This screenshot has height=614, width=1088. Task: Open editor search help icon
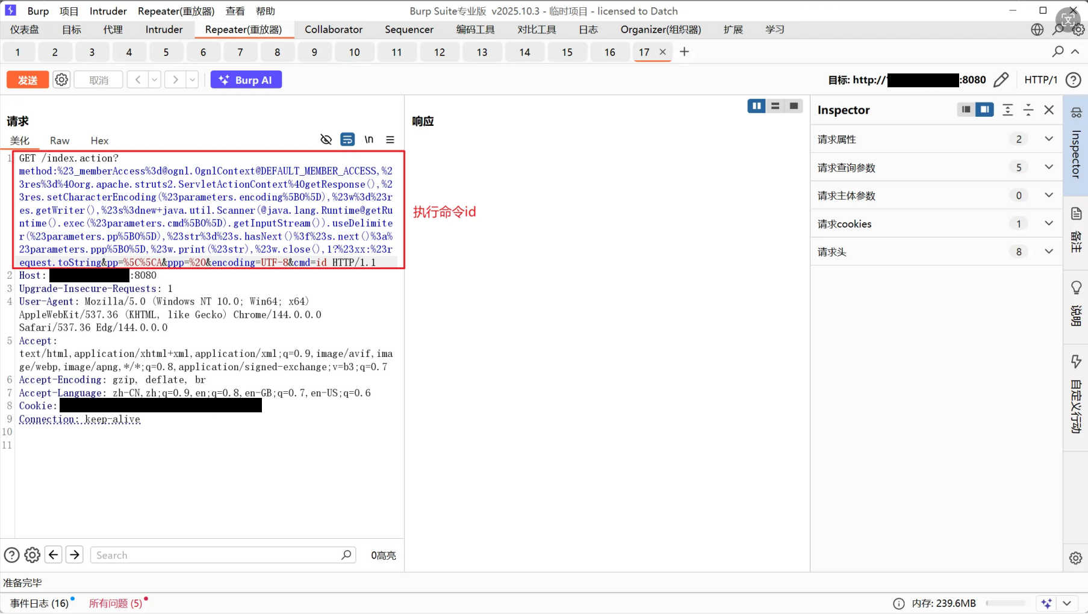(11, 555)
